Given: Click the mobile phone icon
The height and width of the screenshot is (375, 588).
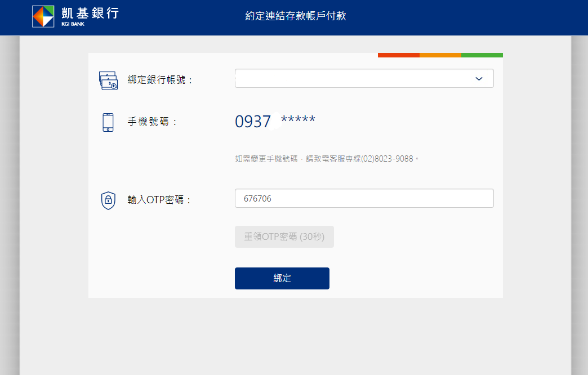Looking at the screenshot, I should point(108,122).
